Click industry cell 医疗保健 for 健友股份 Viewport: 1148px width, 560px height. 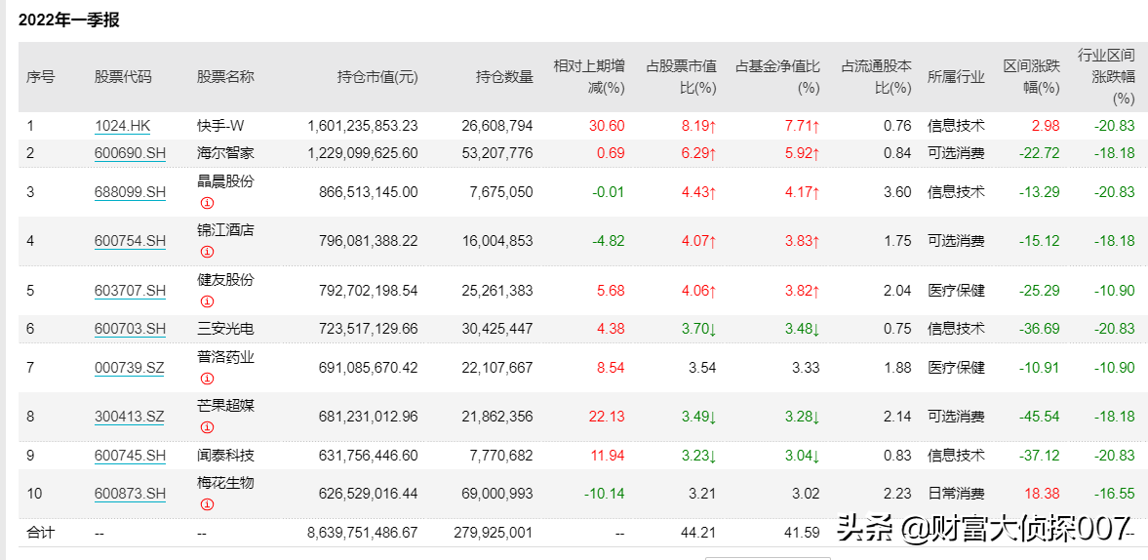tap(956, 291)
